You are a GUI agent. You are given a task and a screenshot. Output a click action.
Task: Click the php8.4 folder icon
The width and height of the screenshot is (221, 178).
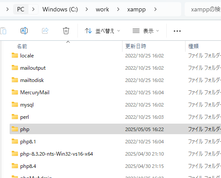tap(15, 166)
